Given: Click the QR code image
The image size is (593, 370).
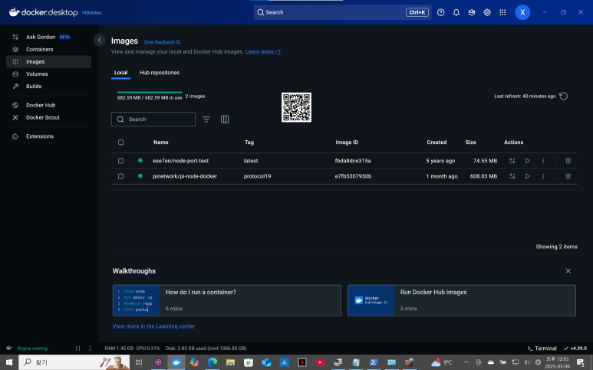Looking at the screenshot, I should (296, 107).
